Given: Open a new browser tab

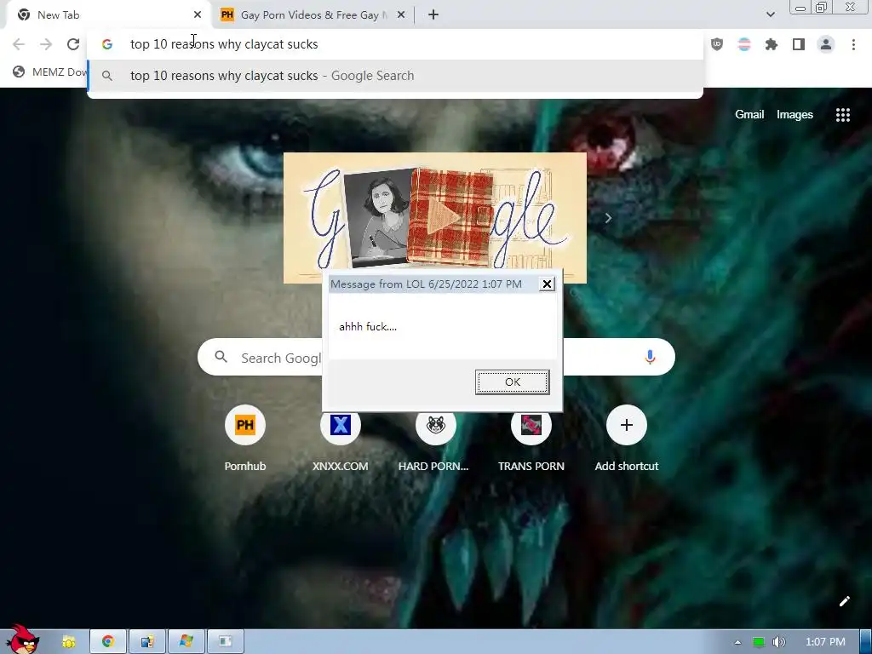Looking at the screenshot, I should pyautogui.click(x=433, y=15).
